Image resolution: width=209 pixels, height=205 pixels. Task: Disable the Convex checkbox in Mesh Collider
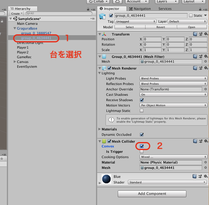142,146
